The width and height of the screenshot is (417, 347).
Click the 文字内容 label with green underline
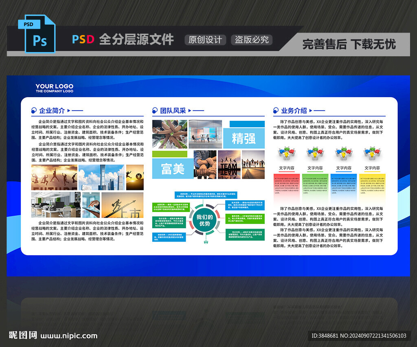315,168
